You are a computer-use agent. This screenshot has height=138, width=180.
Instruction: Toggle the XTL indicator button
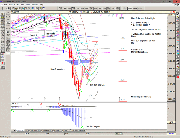pyautogui.click(x=8, y=53)
